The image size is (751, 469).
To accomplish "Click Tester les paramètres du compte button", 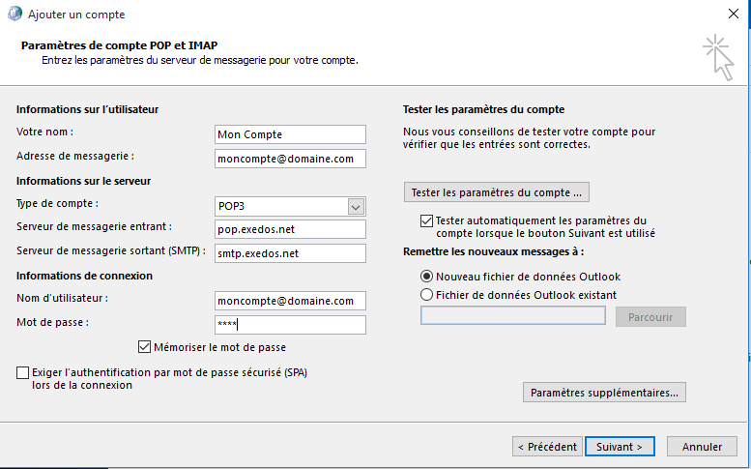I will (496, 192).
